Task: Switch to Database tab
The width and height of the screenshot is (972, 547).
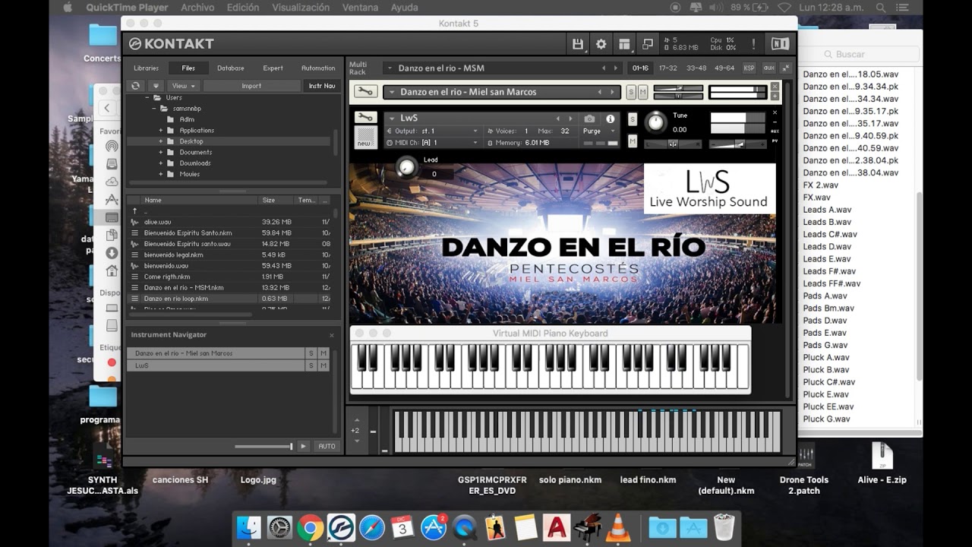Action: pos(230,68)
